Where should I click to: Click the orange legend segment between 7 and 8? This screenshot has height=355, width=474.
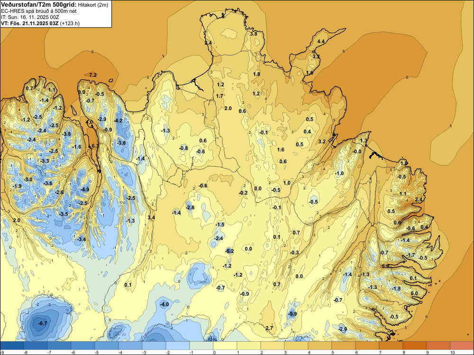pos(391,346)
